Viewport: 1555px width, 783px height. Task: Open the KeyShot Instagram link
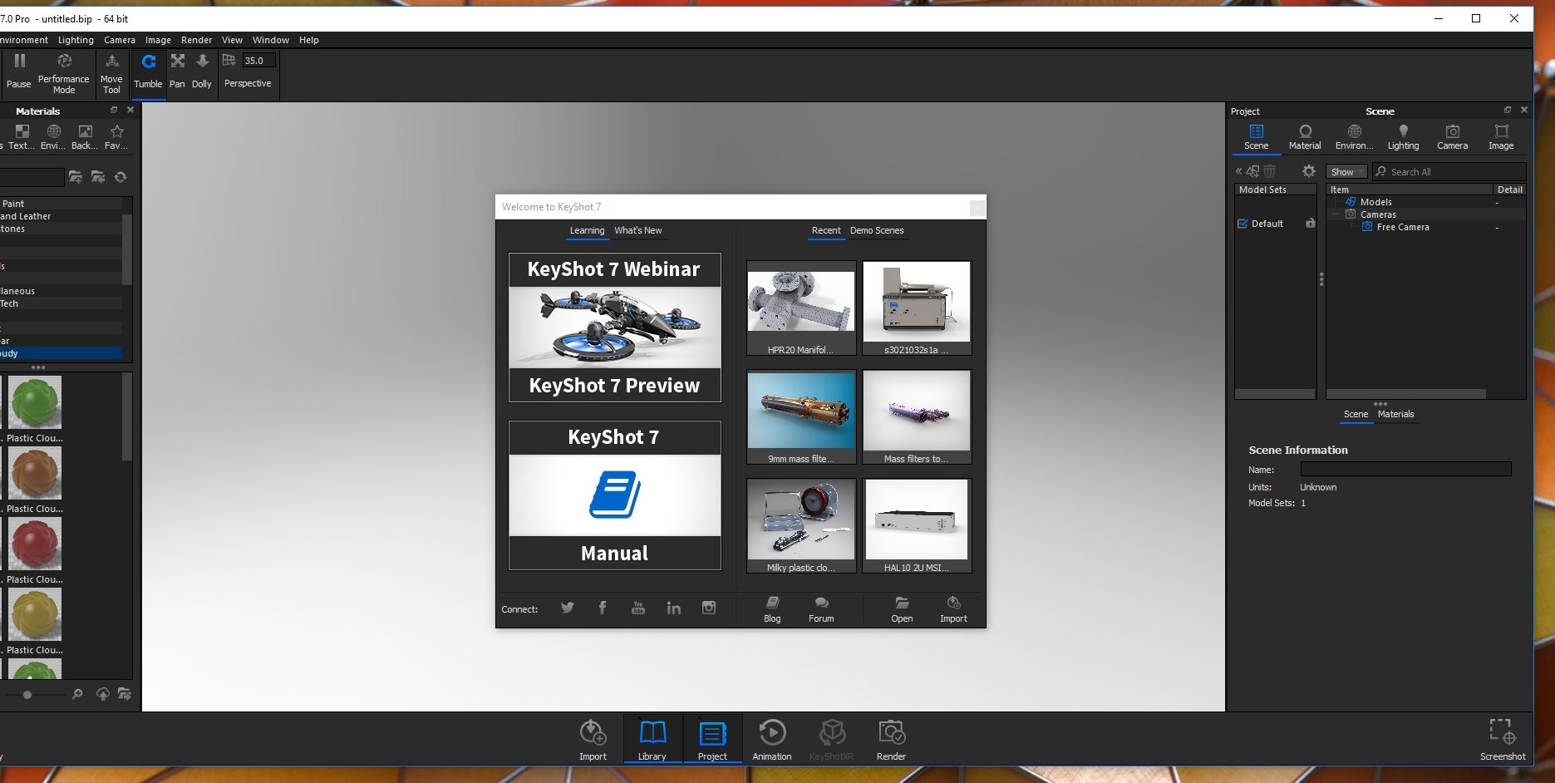click(x=709, y=608)
